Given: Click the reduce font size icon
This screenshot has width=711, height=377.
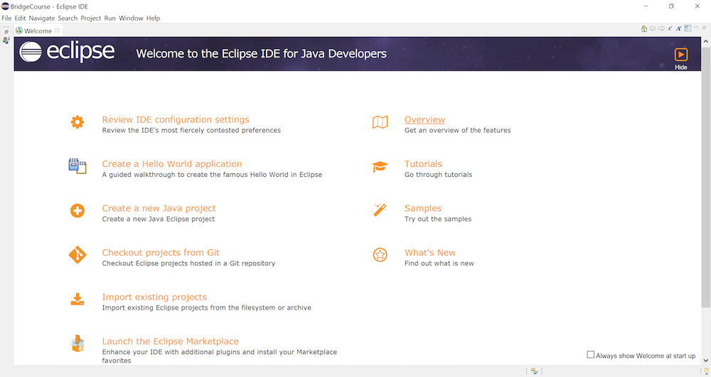Looking at the screenshot, I should (670, 29).
